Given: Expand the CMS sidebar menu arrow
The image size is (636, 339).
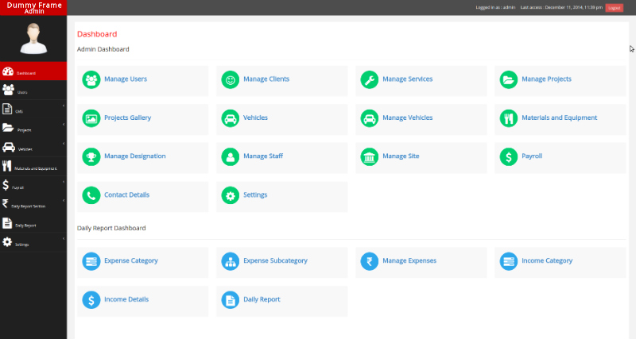Looking at the screenshot, I should (63, 106).
